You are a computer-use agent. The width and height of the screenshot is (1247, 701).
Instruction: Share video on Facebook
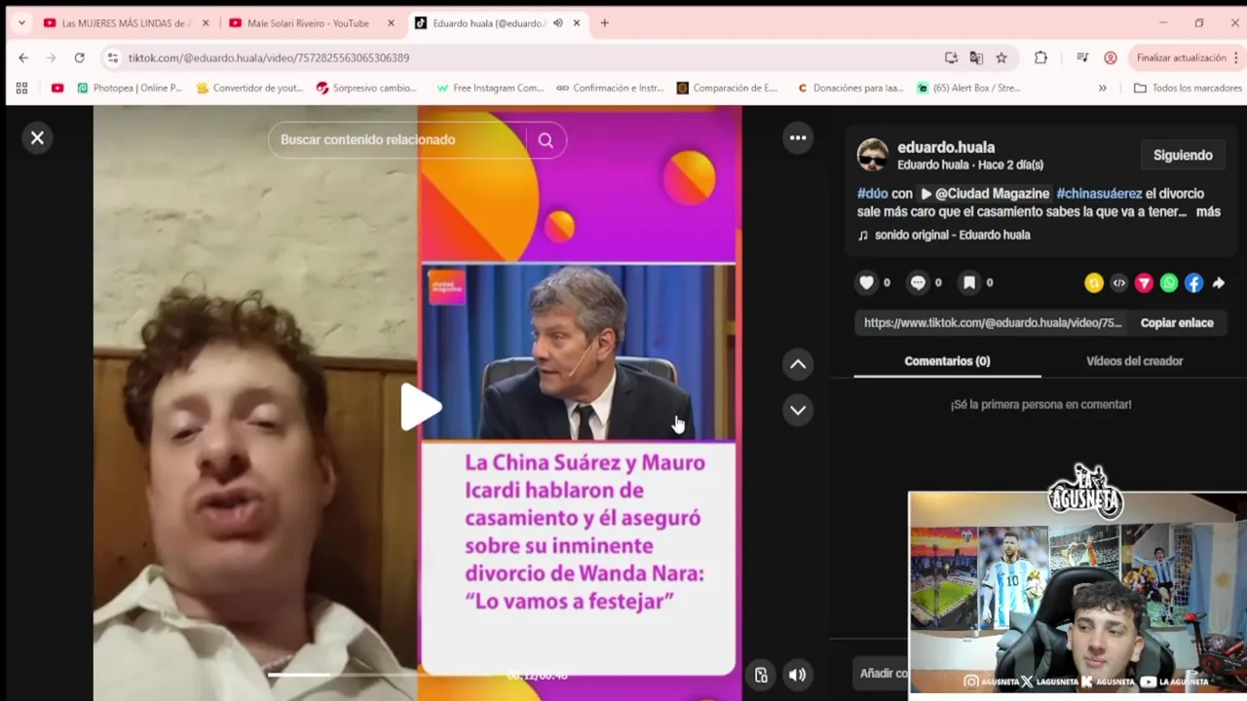click(1193, 283)
